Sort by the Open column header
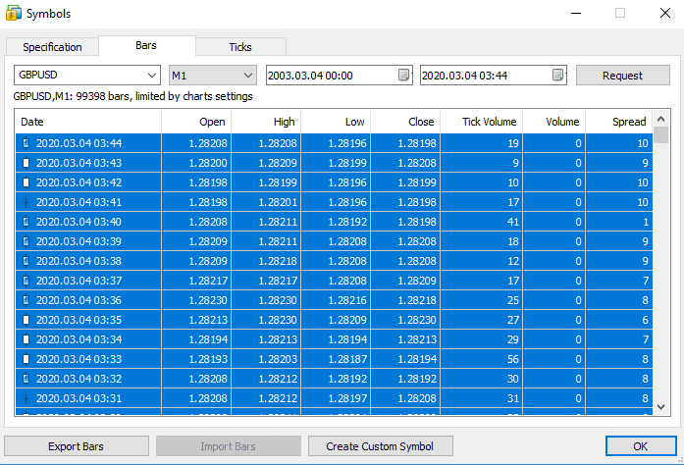Screen dimensions: 684x465 (196, 122)
